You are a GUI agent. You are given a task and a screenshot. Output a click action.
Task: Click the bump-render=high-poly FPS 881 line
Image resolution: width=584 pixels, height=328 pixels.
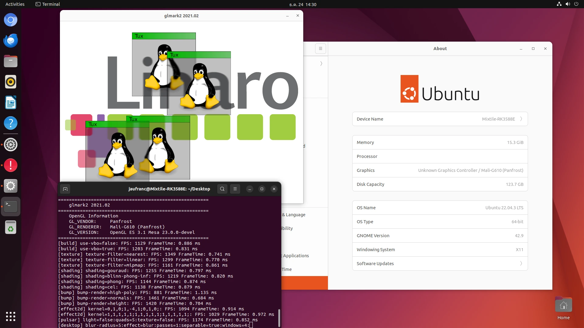tap(137, 292)
